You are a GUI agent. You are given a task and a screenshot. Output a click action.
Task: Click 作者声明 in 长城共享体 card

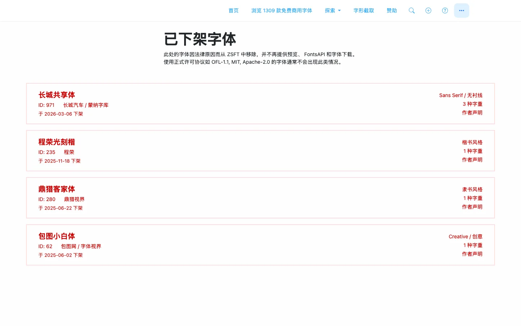(x=472, y=113)
